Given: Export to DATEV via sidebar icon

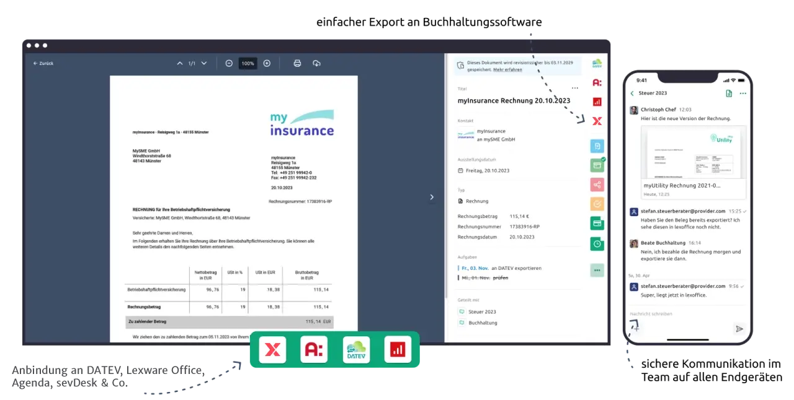Looking at the screenshot, I should [x=597, y=63].
